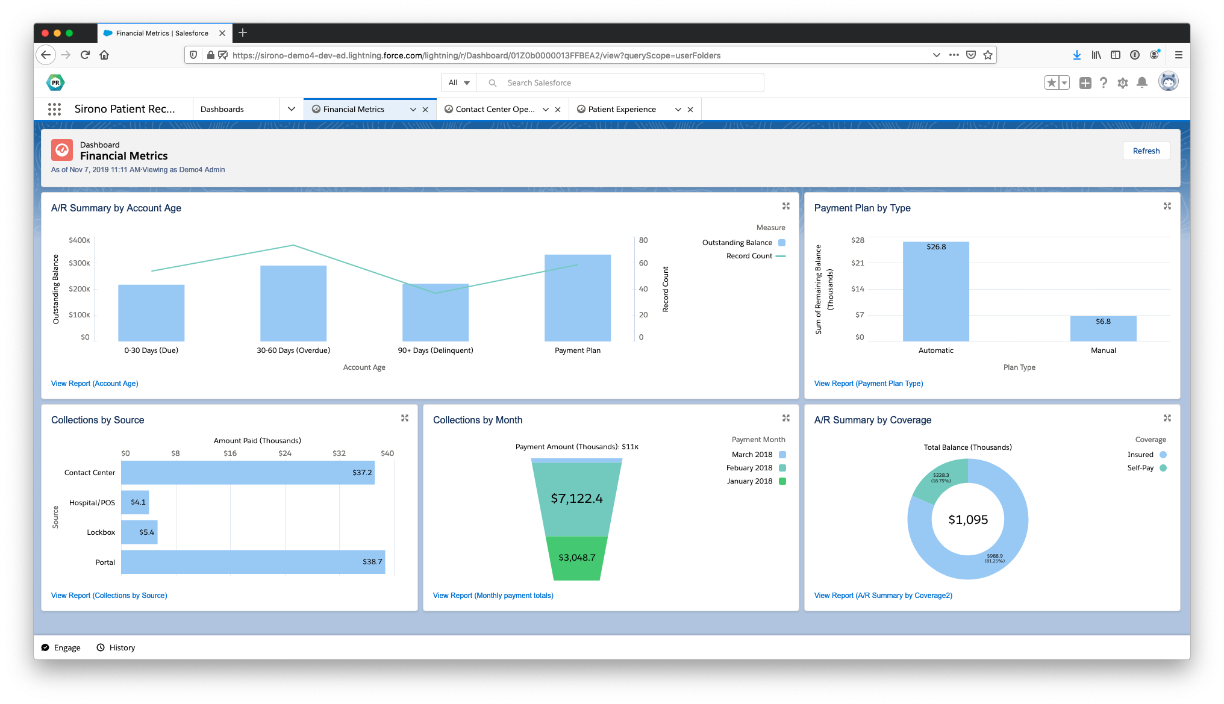Reload the page with the browser refresh icon
The width and height of the screenshot is (1224, 704).
tap(85, 55)
